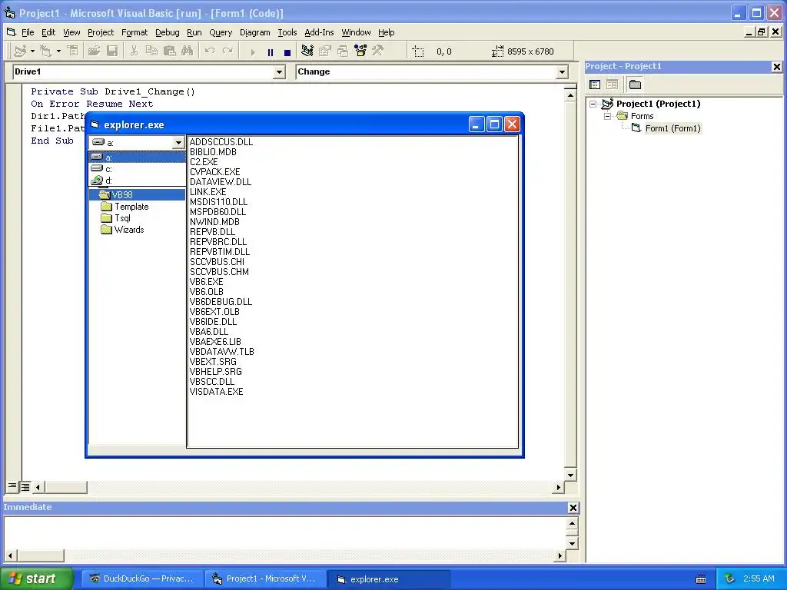The height and width of the screenshot is (590, 787).
Task: Click the Redo arrow icon
Action: click(x=227, y=51)
